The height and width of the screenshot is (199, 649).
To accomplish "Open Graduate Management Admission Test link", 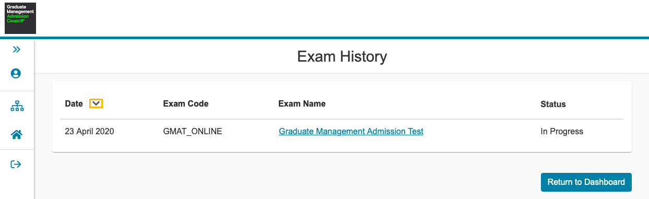I will [x=351, y=132].
